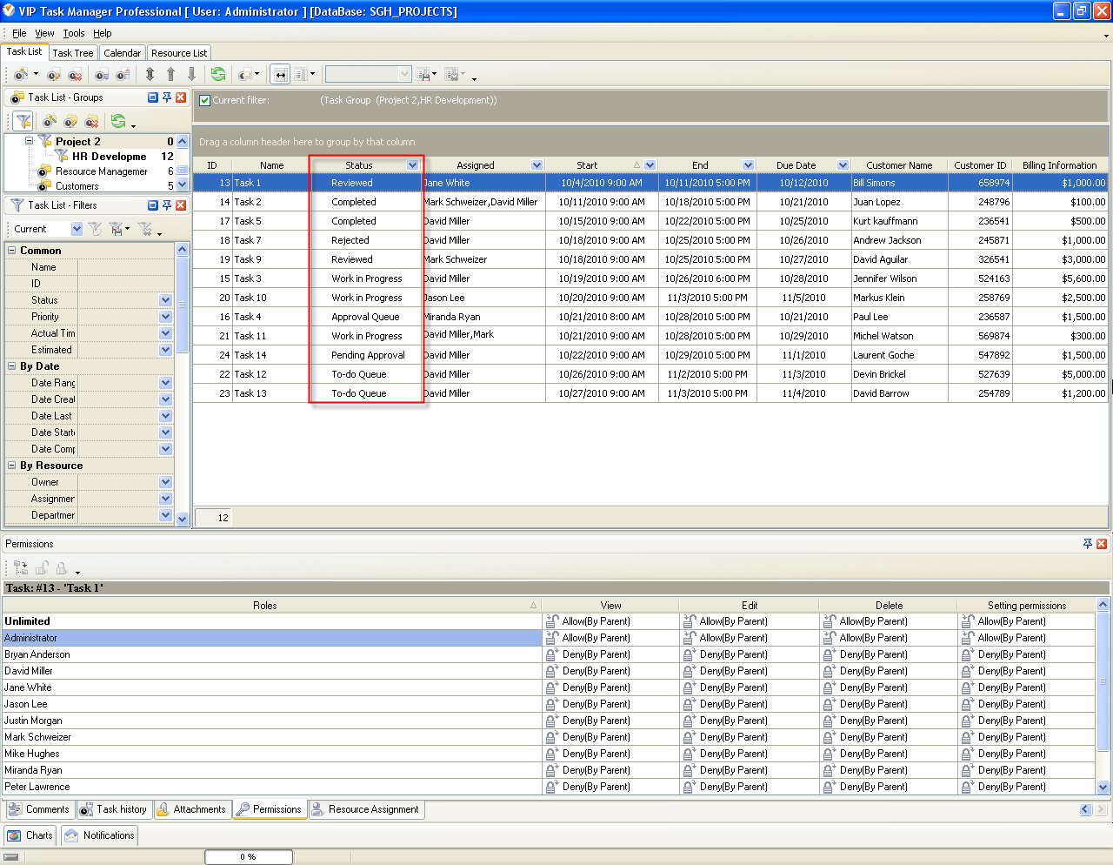Open the Tools menu
1113x865 pixels.
(x=73, y=33)
